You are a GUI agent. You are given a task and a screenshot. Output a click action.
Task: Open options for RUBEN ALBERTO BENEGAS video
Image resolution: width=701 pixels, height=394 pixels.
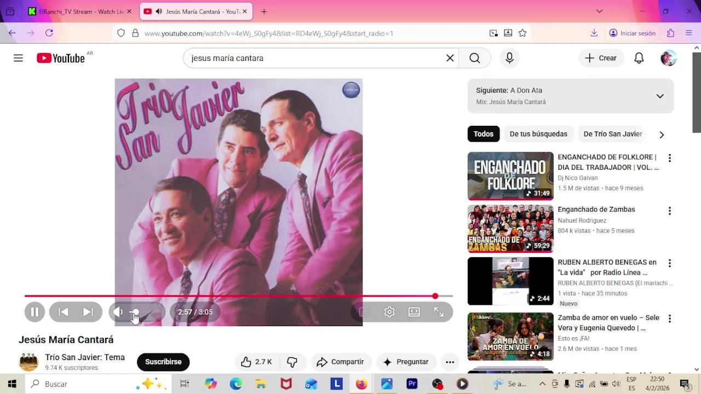[x=669, y=263]
